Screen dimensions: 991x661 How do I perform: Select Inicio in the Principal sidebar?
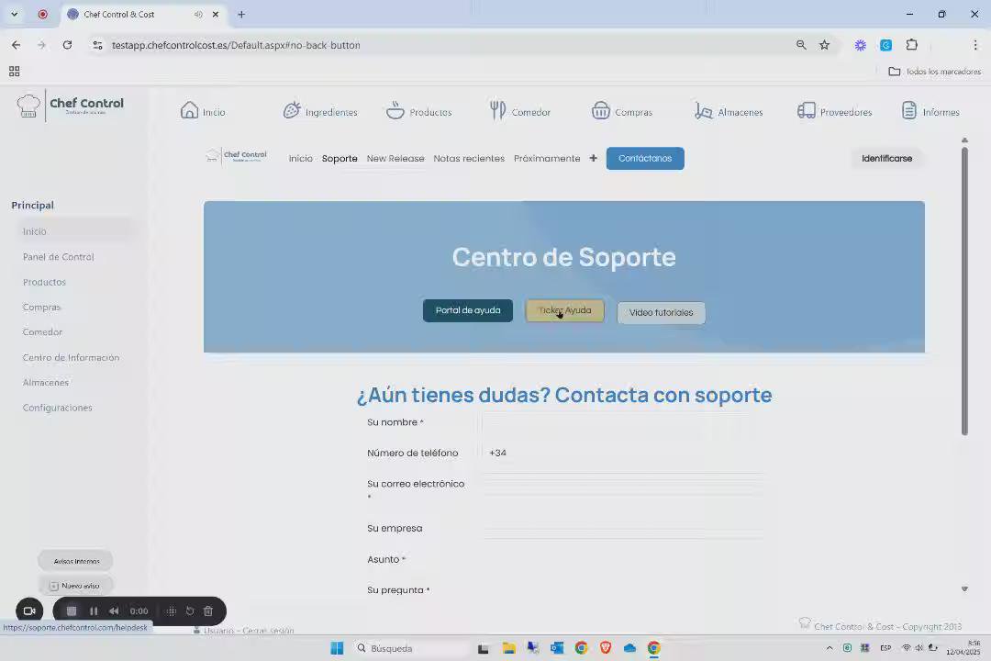35,231
